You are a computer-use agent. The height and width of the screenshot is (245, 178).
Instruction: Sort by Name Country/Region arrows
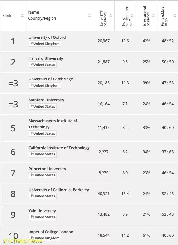[89, 16]
